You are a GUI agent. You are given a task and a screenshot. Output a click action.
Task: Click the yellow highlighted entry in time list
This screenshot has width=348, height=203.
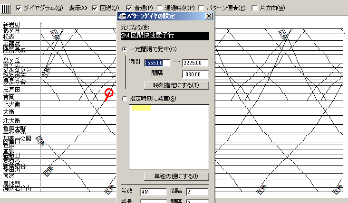click(142, 108)
